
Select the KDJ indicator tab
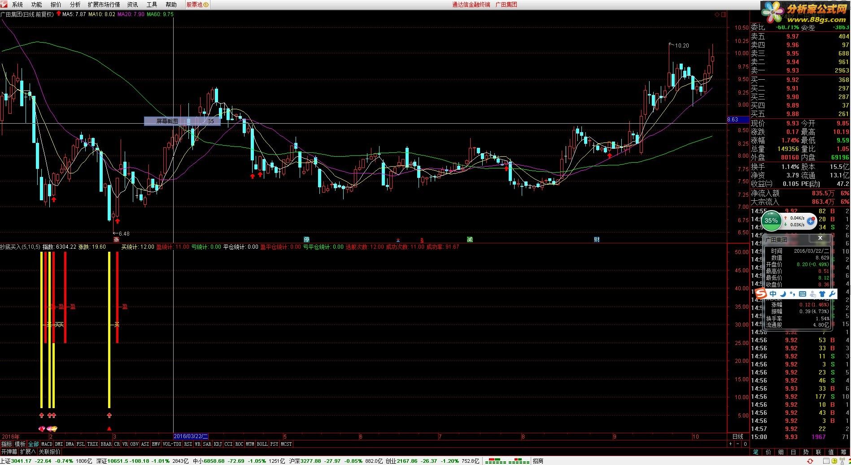218,444
